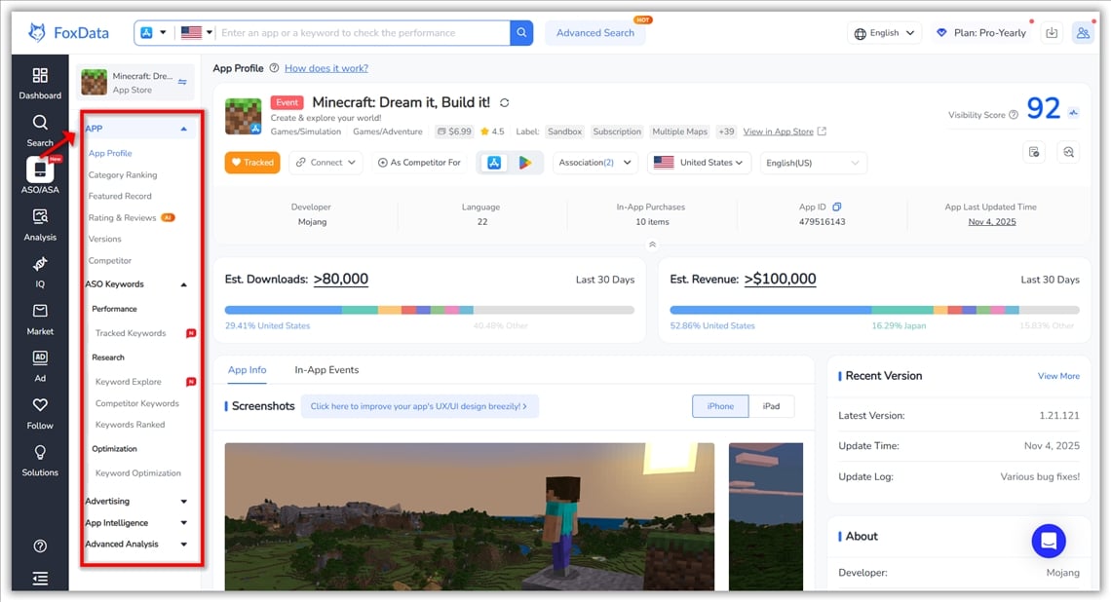
Task: Click the Est. Downloads country distribution bar
Action: click(x=429, y=310)
